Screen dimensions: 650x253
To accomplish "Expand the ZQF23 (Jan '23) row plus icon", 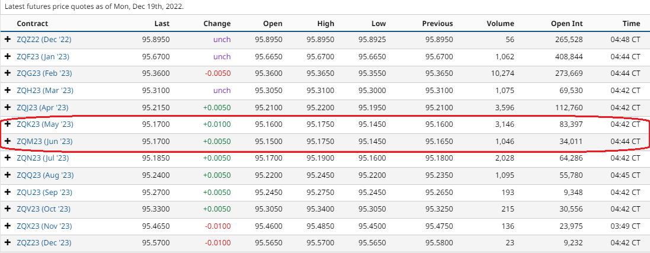I will tap(8, 57).
